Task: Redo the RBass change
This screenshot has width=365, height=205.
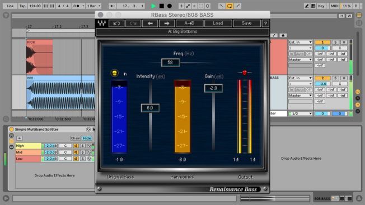Action: (x=133, y=23)
